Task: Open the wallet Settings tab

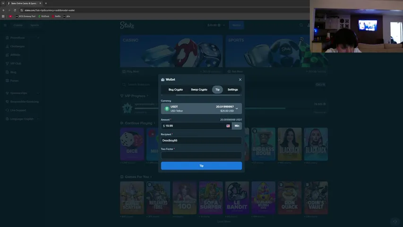Action: 232,89
